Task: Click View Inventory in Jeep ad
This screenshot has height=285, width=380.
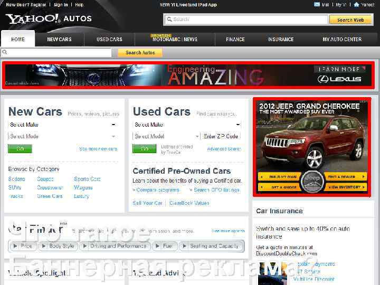Action: pos(345,187)
